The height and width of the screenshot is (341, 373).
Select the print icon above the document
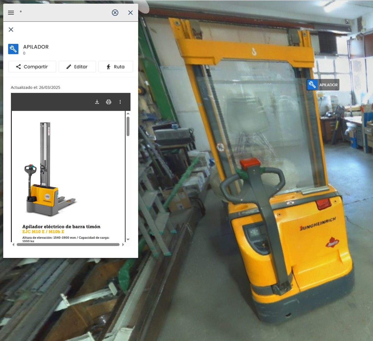point(108,102)
